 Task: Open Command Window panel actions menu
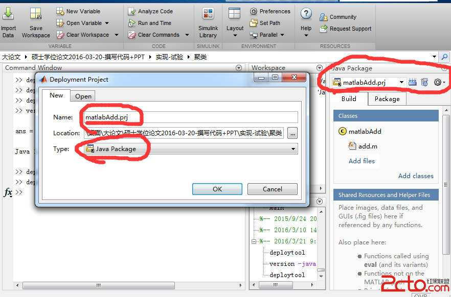[x=239, y=68]
